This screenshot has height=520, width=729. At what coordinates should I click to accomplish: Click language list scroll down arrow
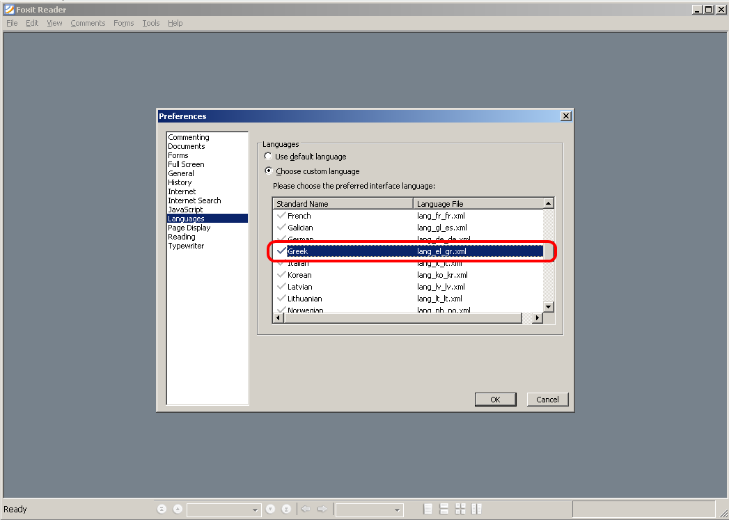[x=549, y=307]
